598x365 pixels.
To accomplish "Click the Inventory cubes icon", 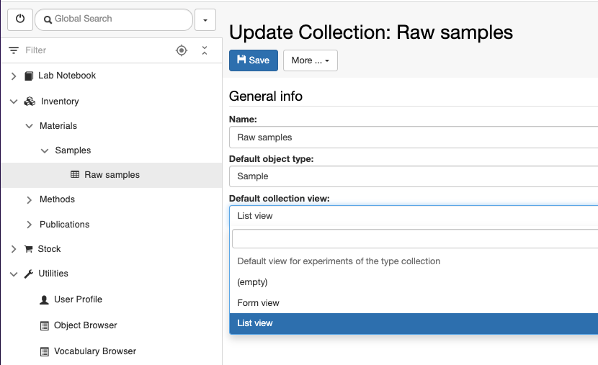I will pos(30,102).
